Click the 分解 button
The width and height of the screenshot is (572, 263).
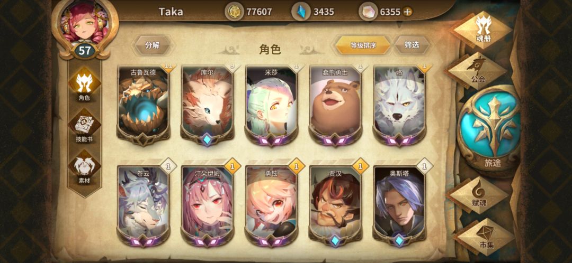pyautogui.click(x=152, y=45)
